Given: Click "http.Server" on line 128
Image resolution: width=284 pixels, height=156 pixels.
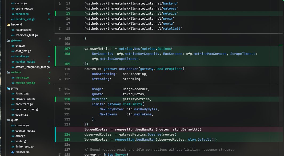Looking at the screenshot, I should [x=116, y=155].
